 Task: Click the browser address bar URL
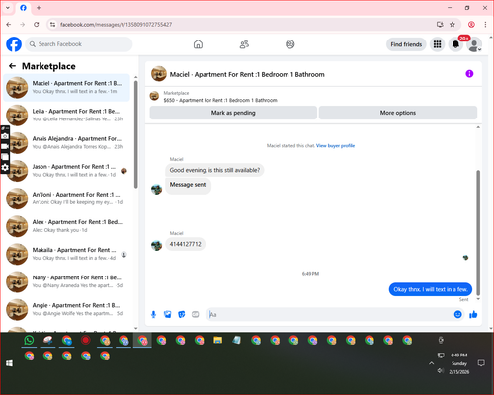pos(116,24)
